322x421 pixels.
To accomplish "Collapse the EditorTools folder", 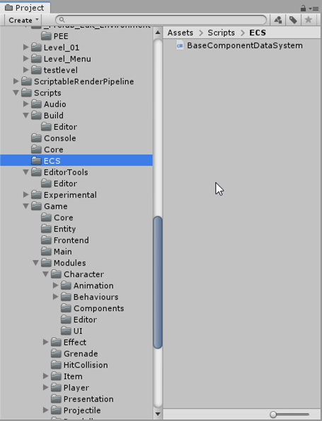I will click(25, 172).
